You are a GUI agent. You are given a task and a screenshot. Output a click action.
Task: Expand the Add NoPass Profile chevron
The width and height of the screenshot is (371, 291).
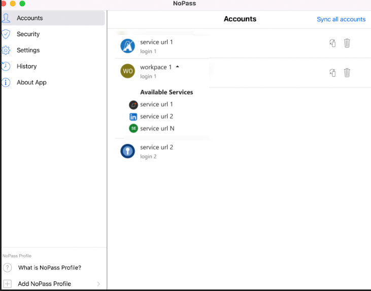click(x=98, y=284)
